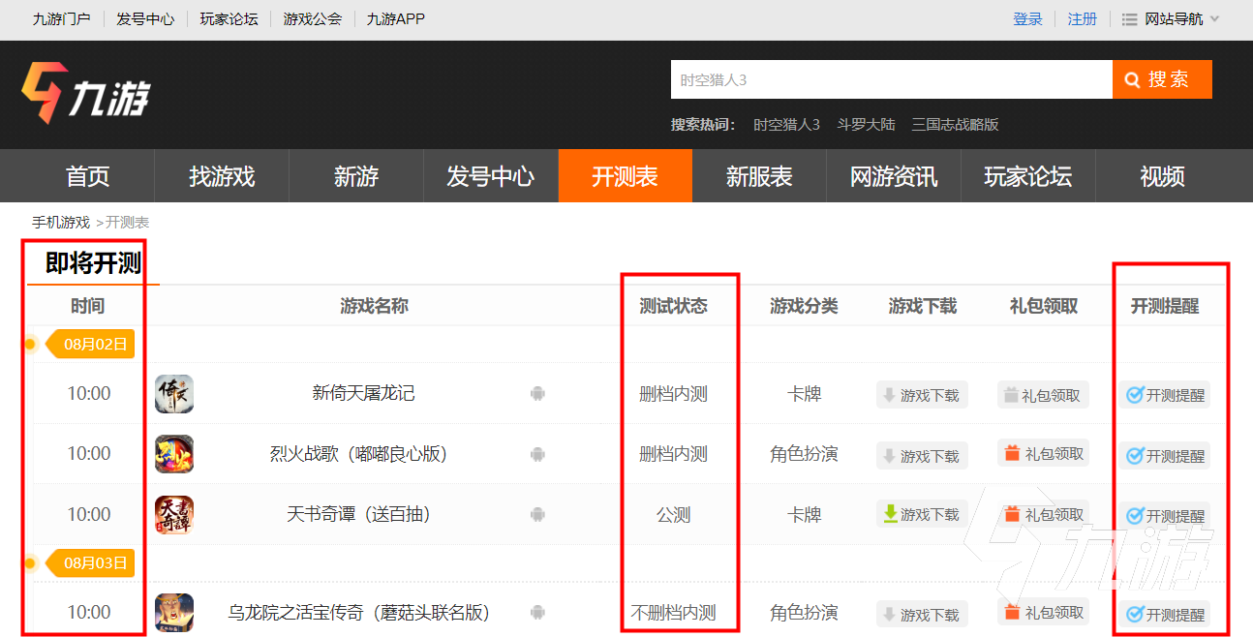1253x637 pixels.
Task: Open the 玩家论坛 nav tab
Action: click(1028, 176)
